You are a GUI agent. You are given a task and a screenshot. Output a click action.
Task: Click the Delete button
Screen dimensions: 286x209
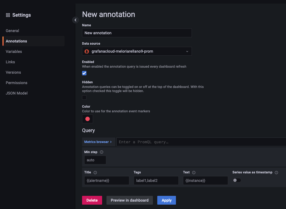pyautogui.click(x=92, y=200)
